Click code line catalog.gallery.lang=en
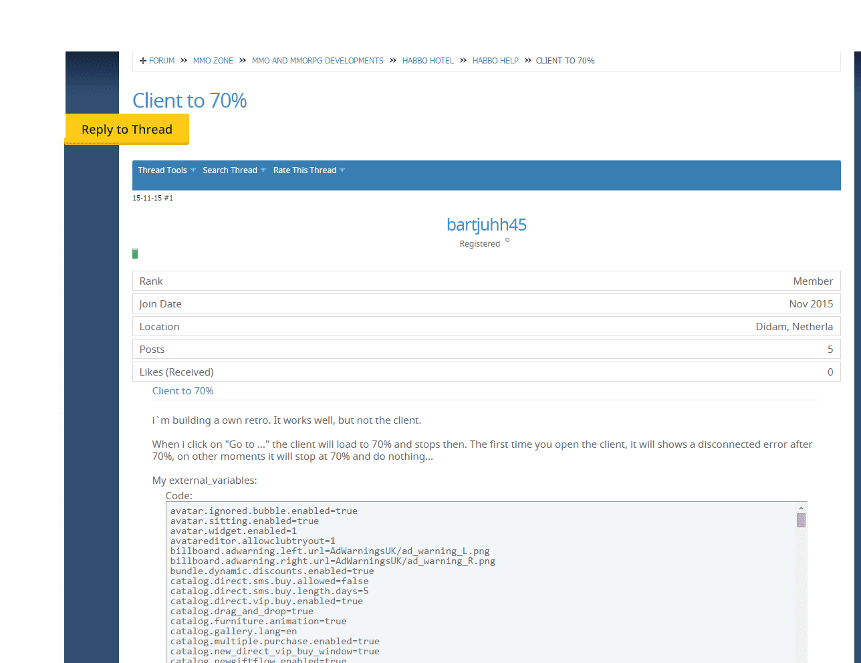The height and width of the screenshot is (663, 861). (x=233, y=632)
